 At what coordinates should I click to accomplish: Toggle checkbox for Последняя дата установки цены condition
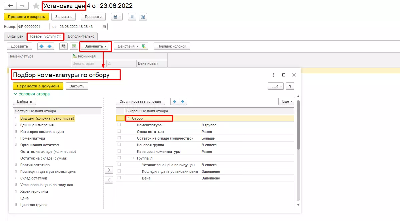tap(119, 171)
